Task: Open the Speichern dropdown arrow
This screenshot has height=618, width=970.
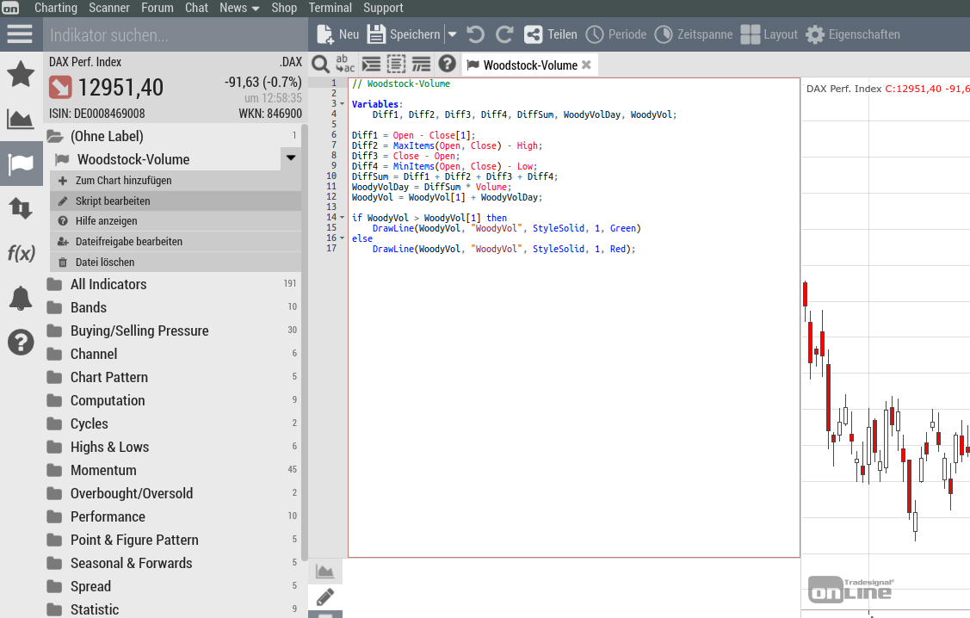Action: 452,34
